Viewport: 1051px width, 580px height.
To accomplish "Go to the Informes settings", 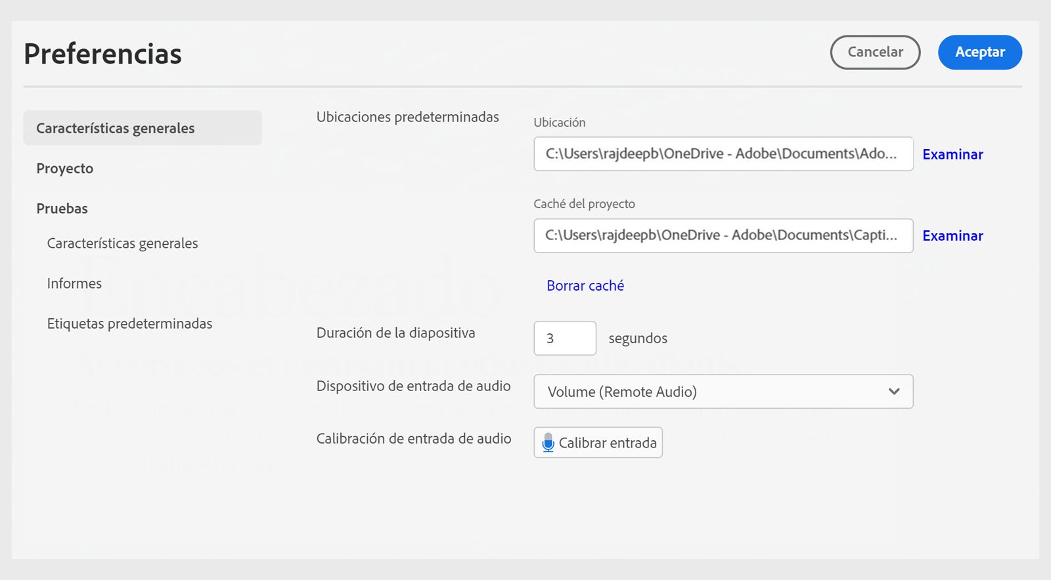I will (74, 283).
